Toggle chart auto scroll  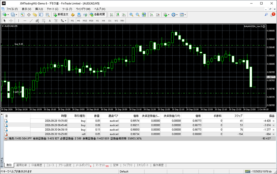(151, 15)
